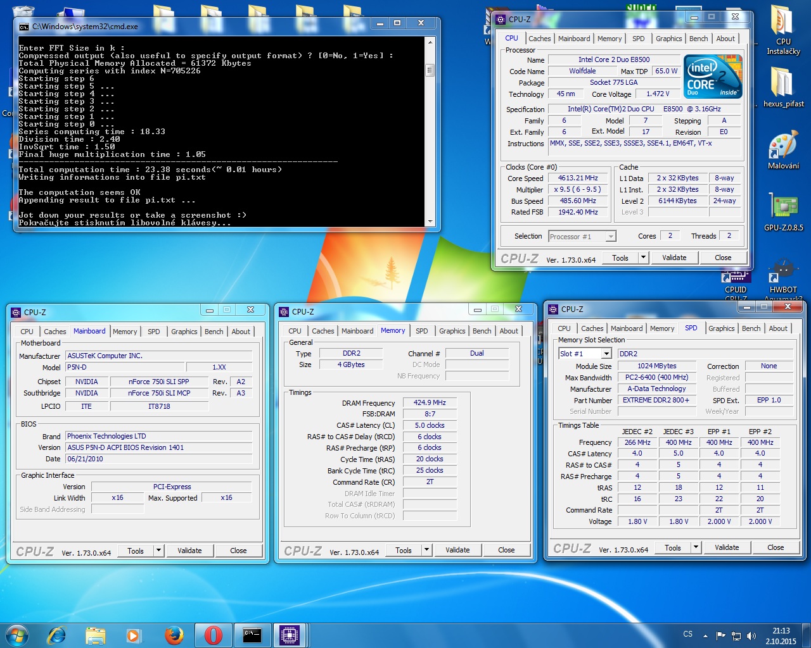
Task: Click Close in the CPU window
Action: pos(723,258)
